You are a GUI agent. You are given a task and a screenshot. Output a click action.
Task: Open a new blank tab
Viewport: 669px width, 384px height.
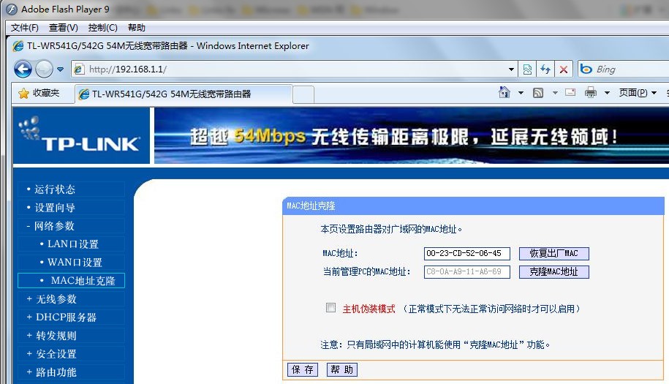click(303, 94)
